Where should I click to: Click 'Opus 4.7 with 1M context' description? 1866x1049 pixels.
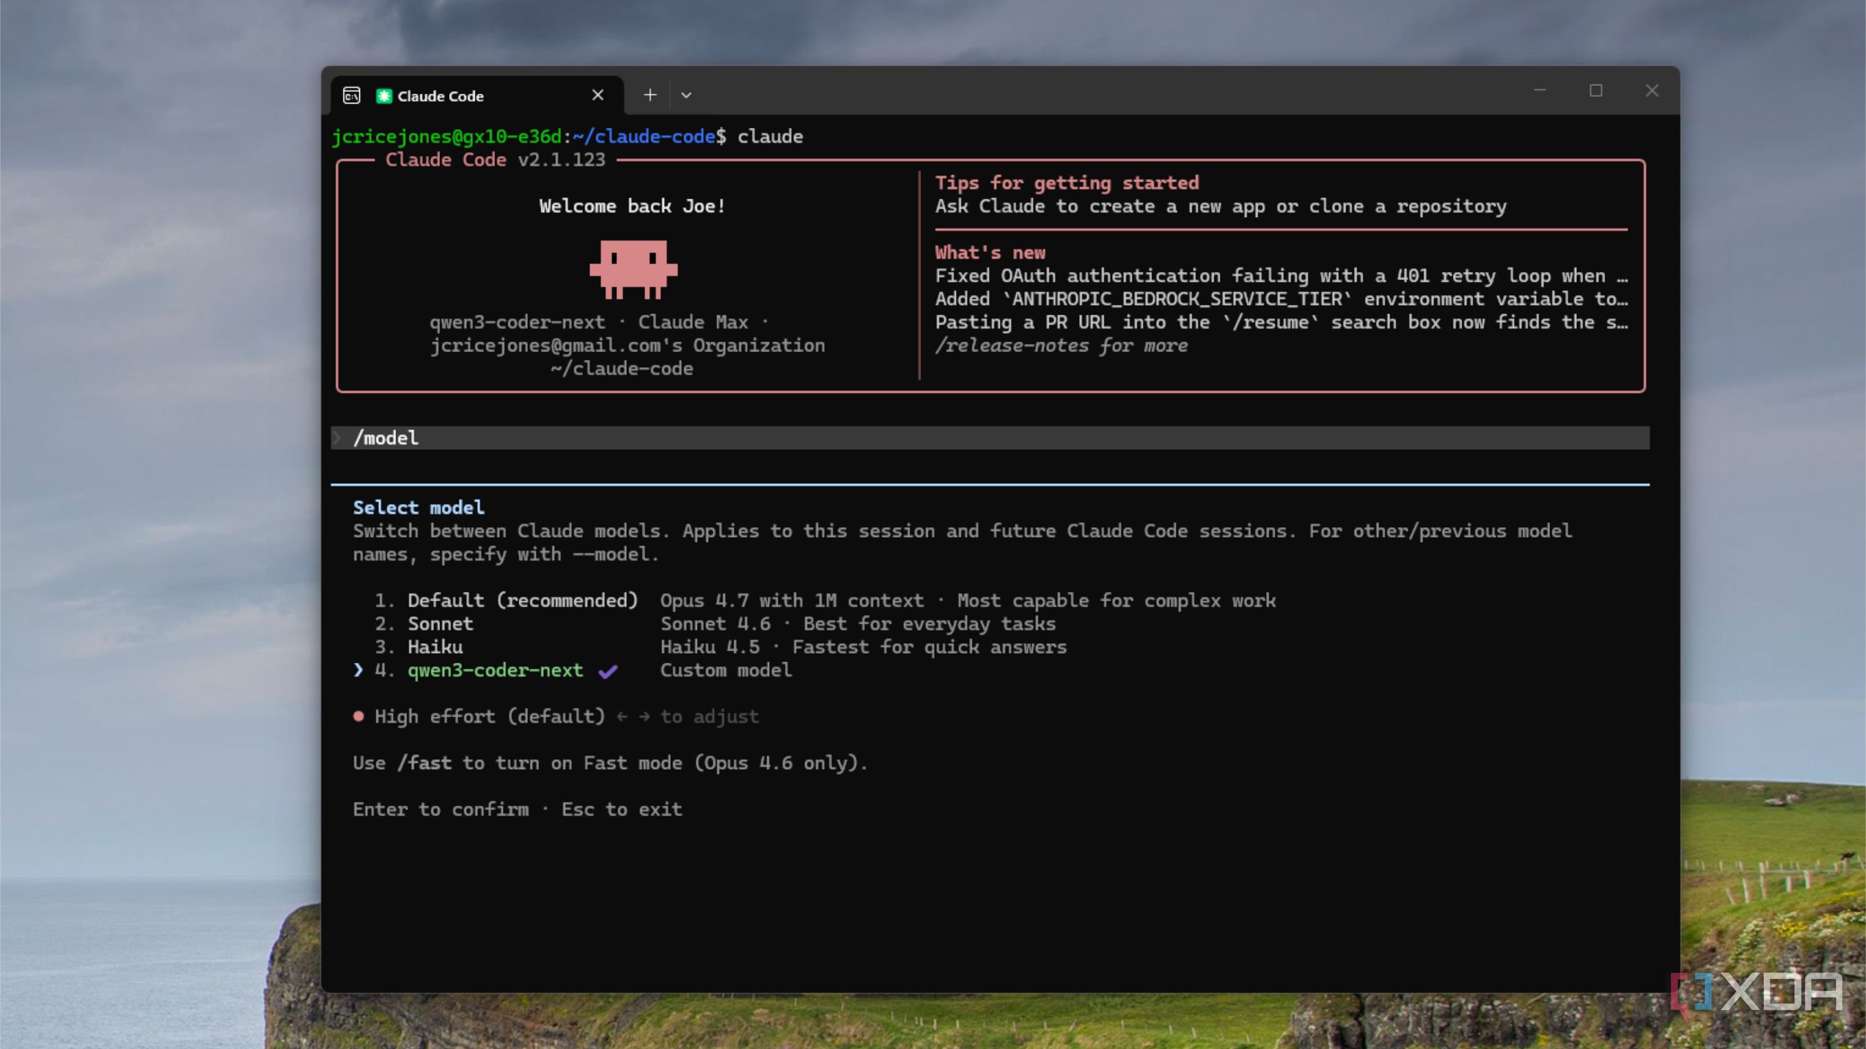coord(792,601)
